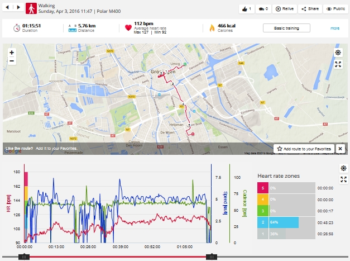This screenshot has width=350, height=261.
Task: Click the red Walking sport icon
Action: (31, 8)
